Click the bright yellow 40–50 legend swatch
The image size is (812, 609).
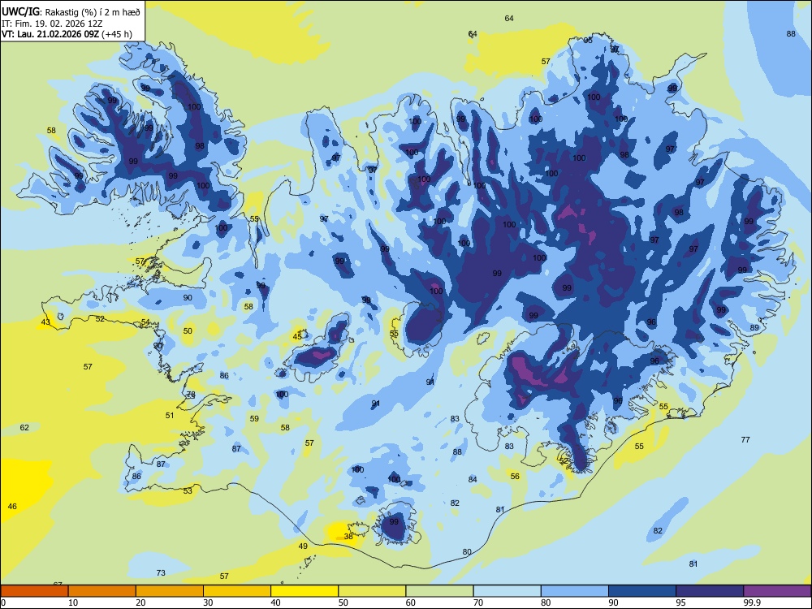point(304,591)
